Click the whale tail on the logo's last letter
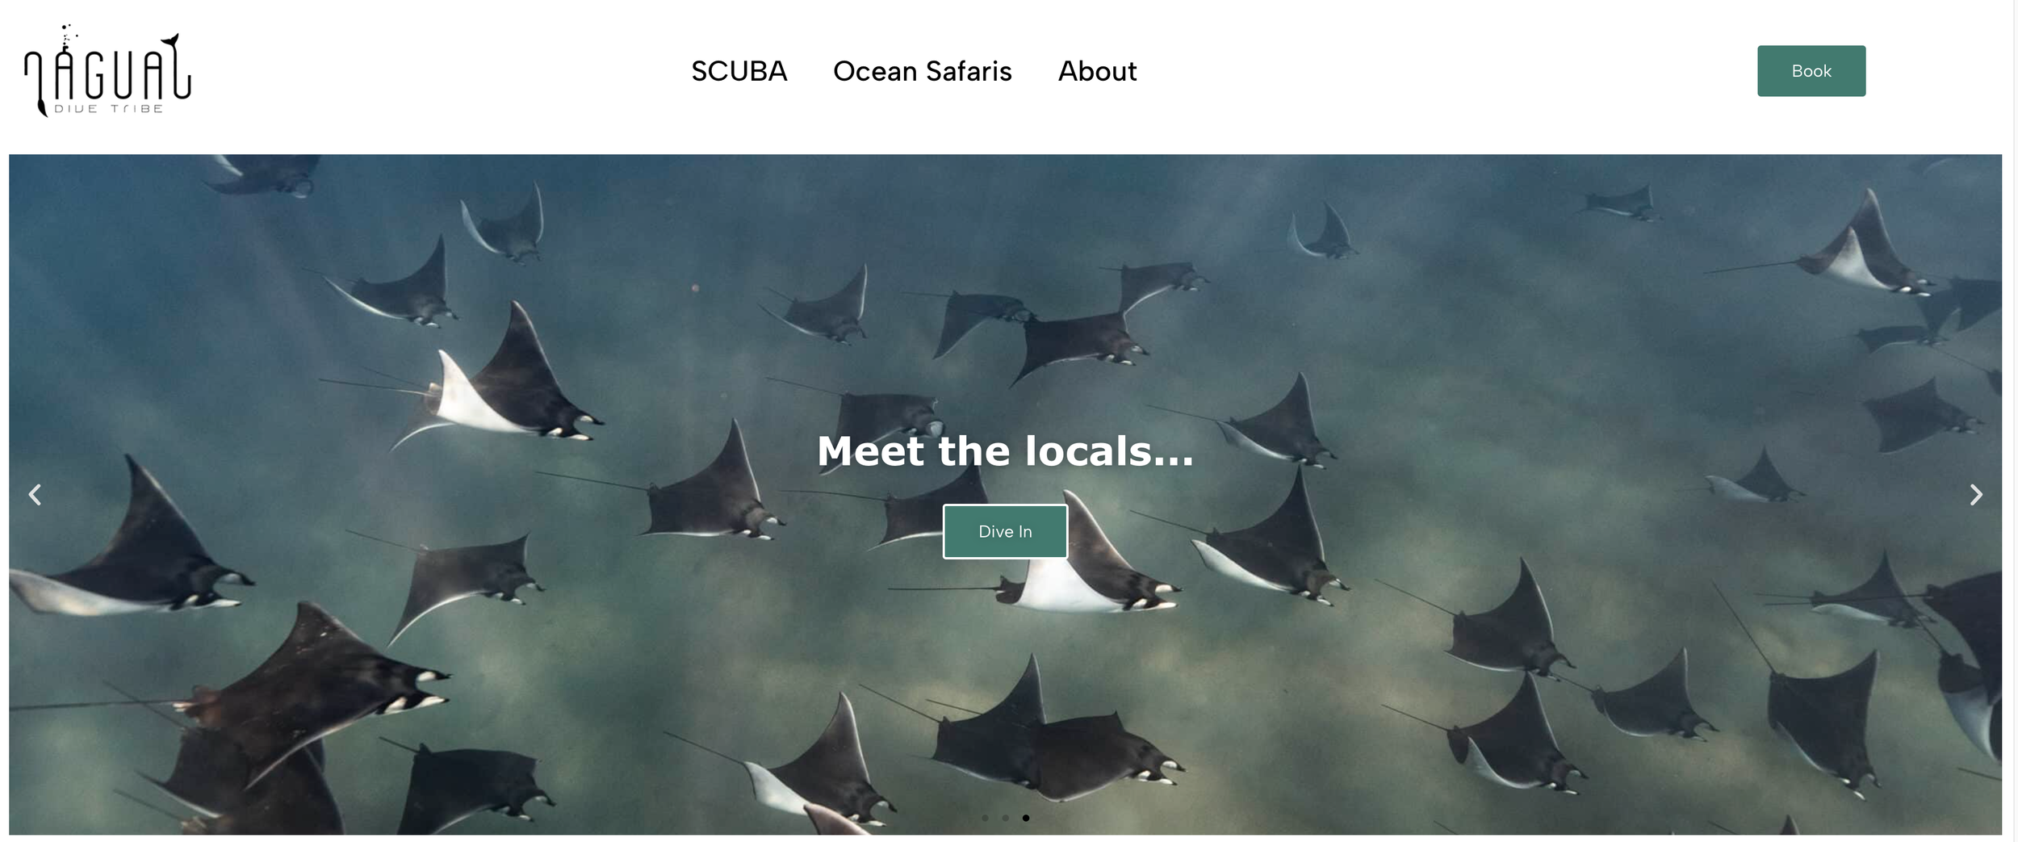This screenshot has width=2018, height=842. [170, 40]
